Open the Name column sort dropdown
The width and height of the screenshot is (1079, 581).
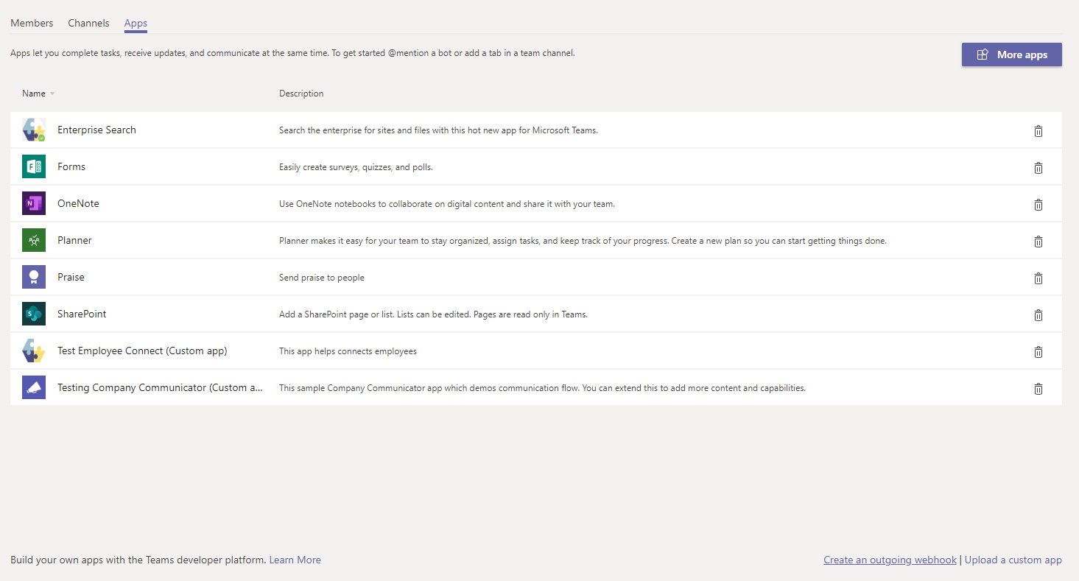53,94
